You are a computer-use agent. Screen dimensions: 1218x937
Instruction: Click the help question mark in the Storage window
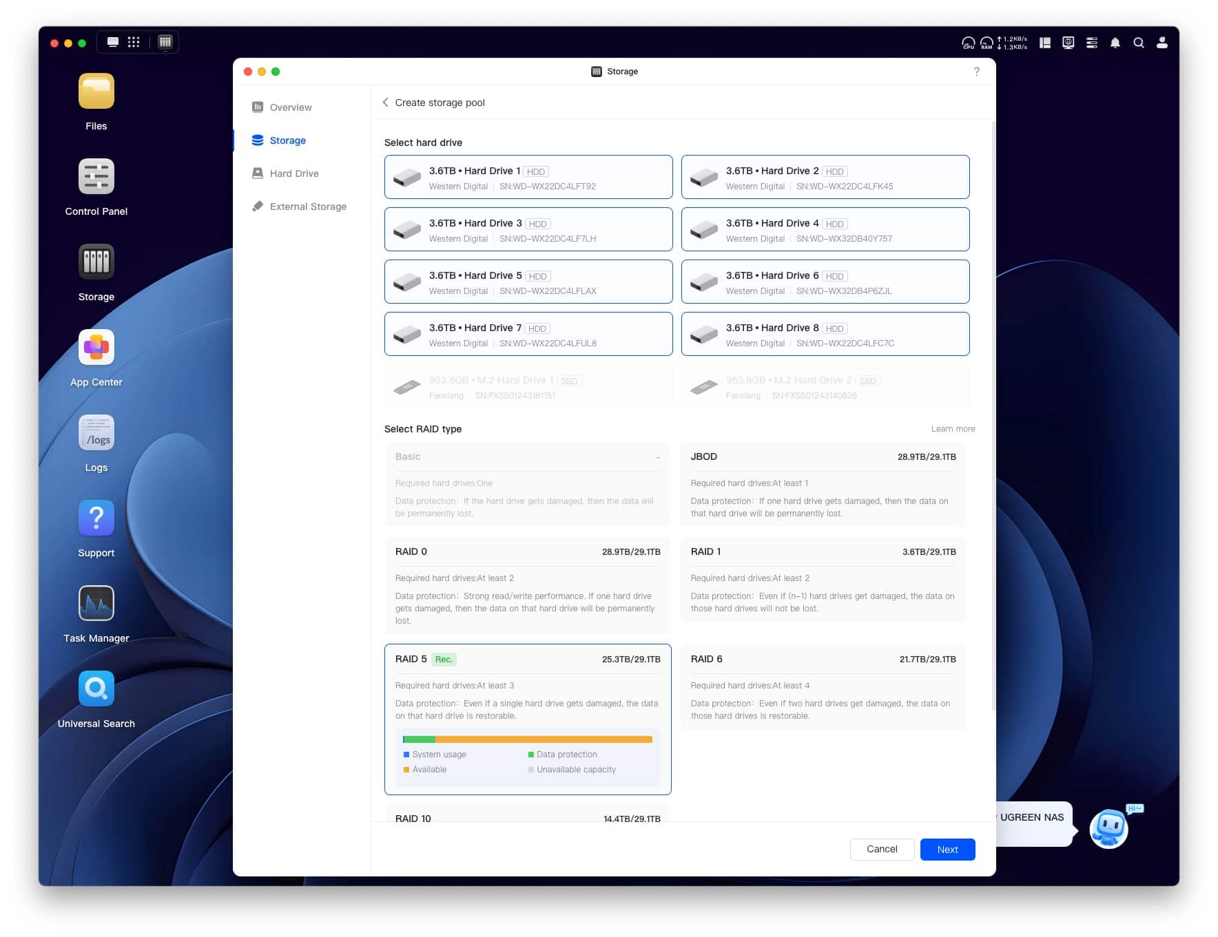pos(976,72)
